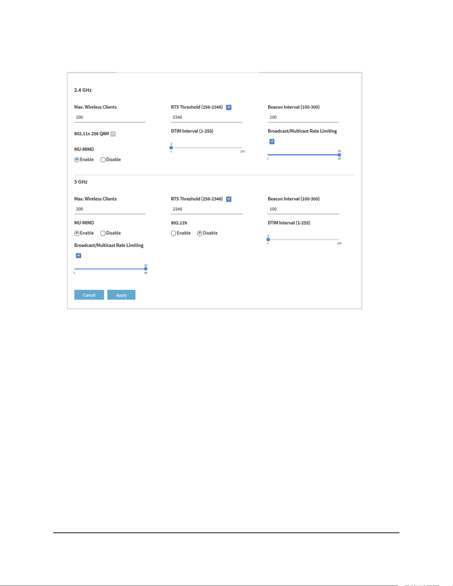453x586 pixels.
Task: Click the 2.4 GHz DTIM Interval slider handle
Action: coord(171,148)
